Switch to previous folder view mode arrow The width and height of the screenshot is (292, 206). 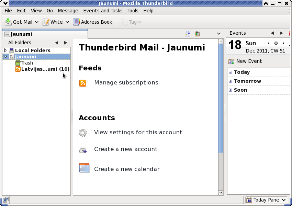57,43
